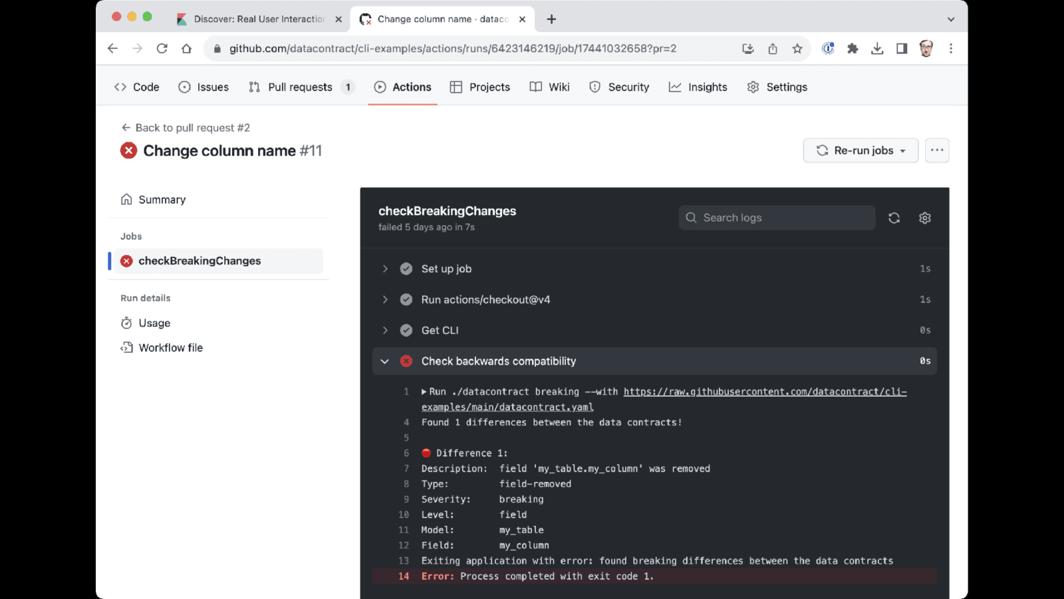Open the tab search chevron at top right
The image size is (1064, 599).
(951, 19)
